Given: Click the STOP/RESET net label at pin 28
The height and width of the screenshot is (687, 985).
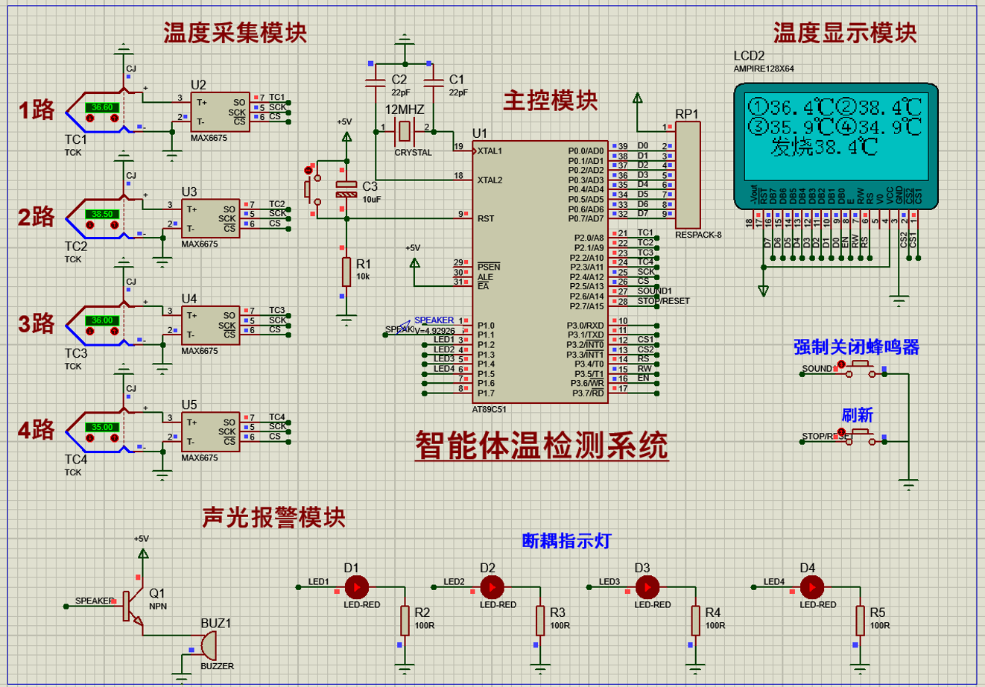Looking at the screenshot, I should [x=663, y=301].
